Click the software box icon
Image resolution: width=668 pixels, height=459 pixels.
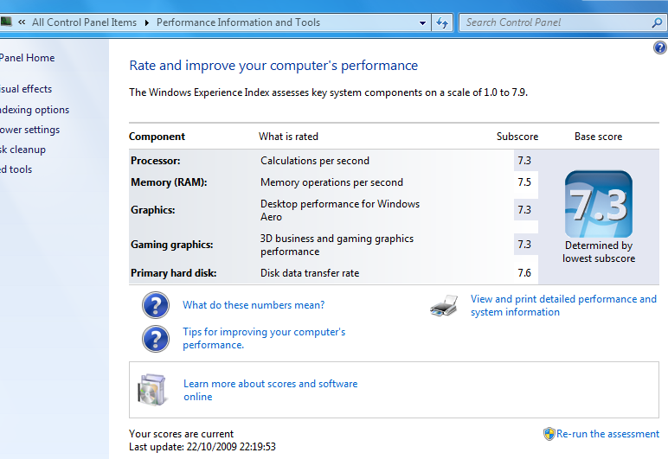click(151, 390)
